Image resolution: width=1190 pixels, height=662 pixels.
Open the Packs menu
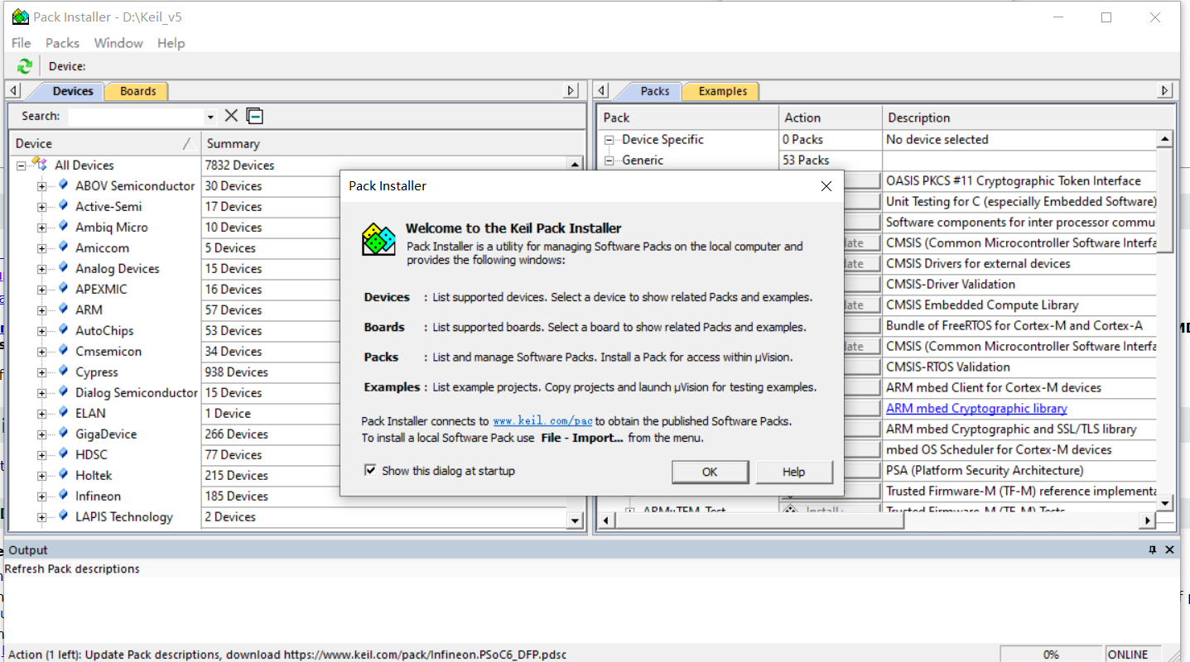point(62,43)
